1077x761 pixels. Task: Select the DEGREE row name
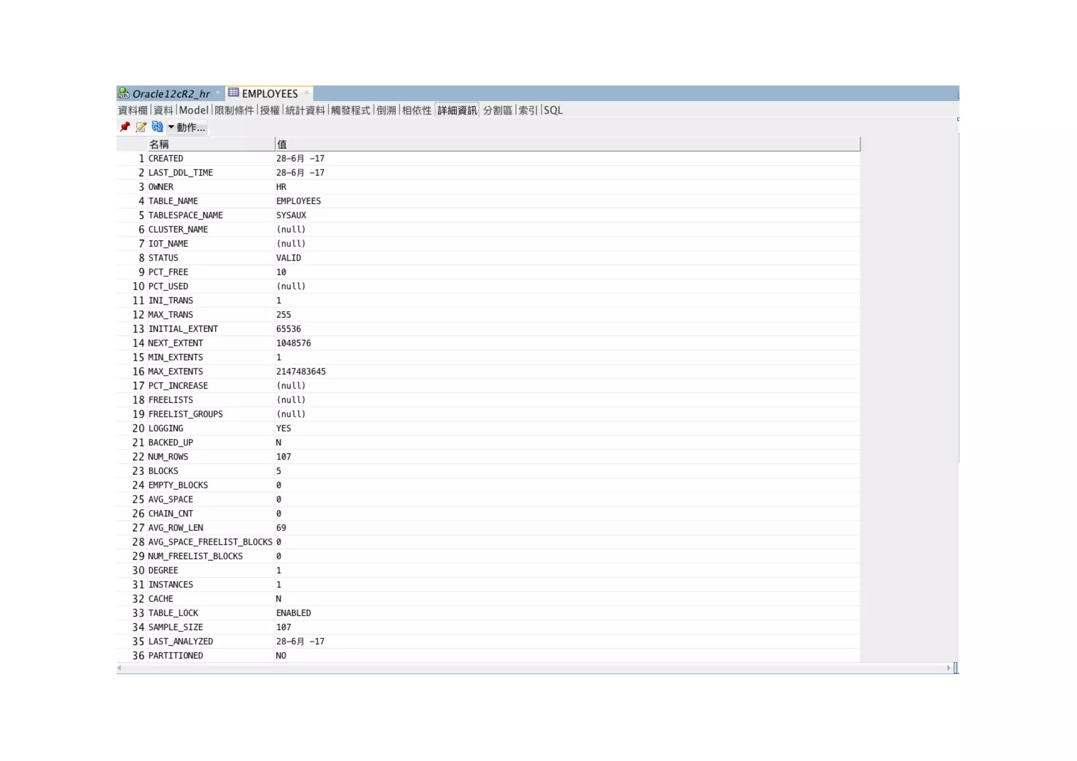click(x=163, y=570)
